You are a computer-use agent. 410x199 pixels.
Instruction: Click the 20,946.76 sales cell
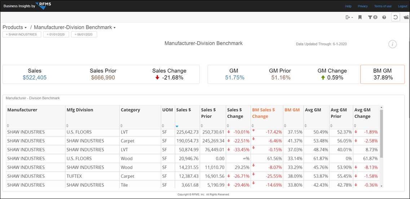(188, 159)
